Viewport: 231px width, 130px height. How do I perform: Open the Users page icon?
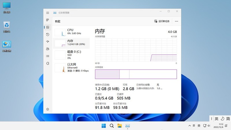pyautogui.click(x=48, y=49)
